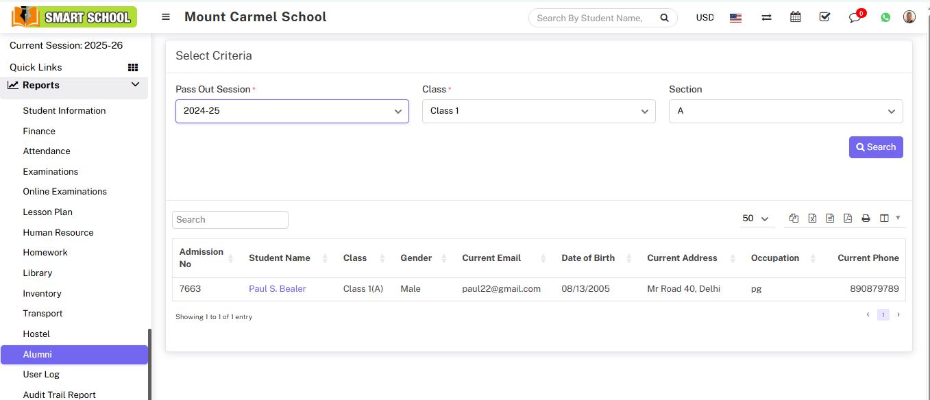This screenshot has width=930, height=400.
Task: Change the rows-per-page 50 dropdown
Action: click(x=755, y=218)
